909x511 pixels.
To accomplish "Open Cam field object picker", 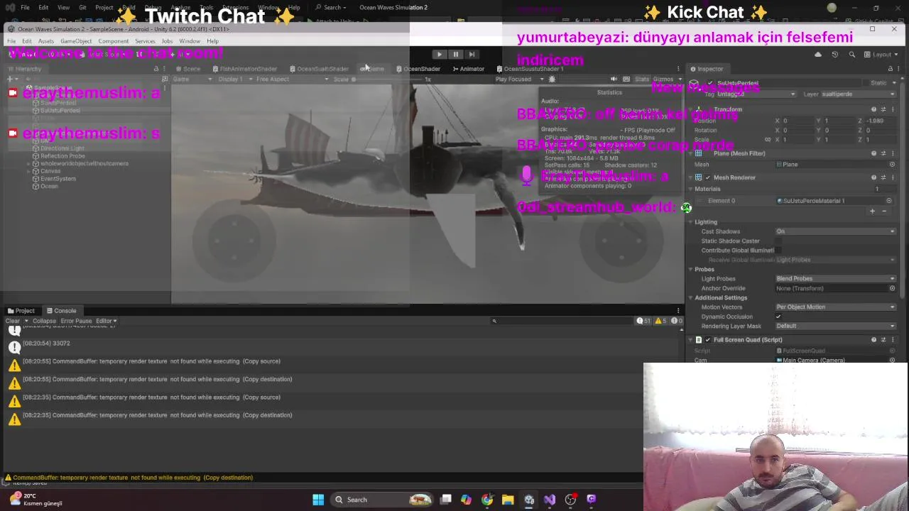I will coord(893,360).
